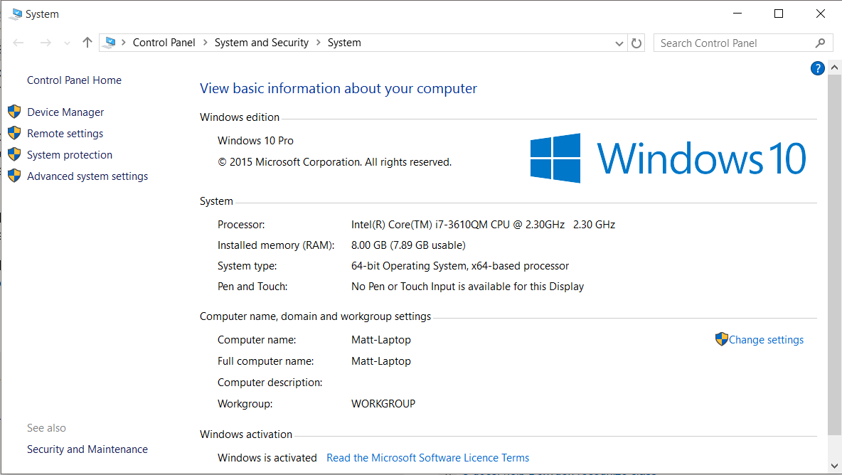842x475 pixels.
Task: Read the Microsoft Software Licence Terms
Action: coord(427,458)
